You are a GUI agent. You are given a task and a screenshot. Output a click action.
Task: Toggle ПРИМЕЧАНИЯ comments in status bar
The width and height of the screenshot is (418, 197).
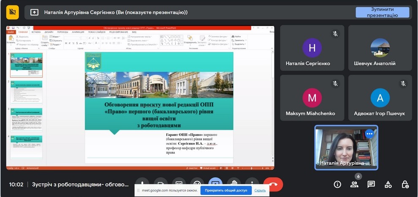point(208,168)
